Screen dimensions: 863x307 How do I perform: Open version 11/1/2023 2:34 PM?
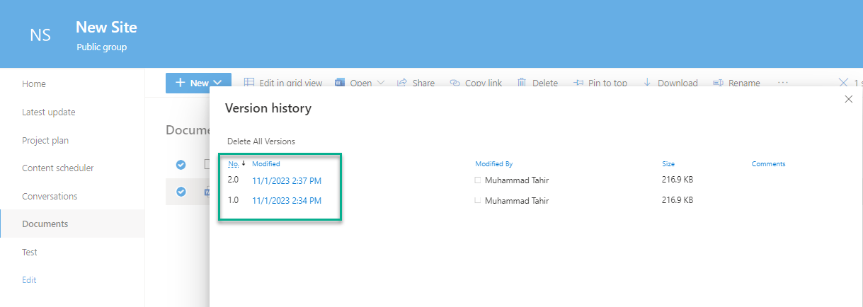(287, 201)
